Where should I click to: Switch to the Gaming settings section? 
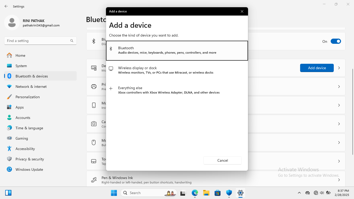click(x=22, y=138)
